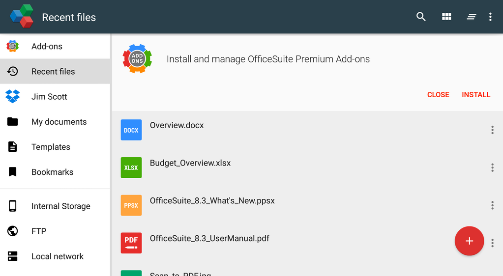503x276 pixels.
Task: Click the FTP globe icon
Action: [12, 231]
